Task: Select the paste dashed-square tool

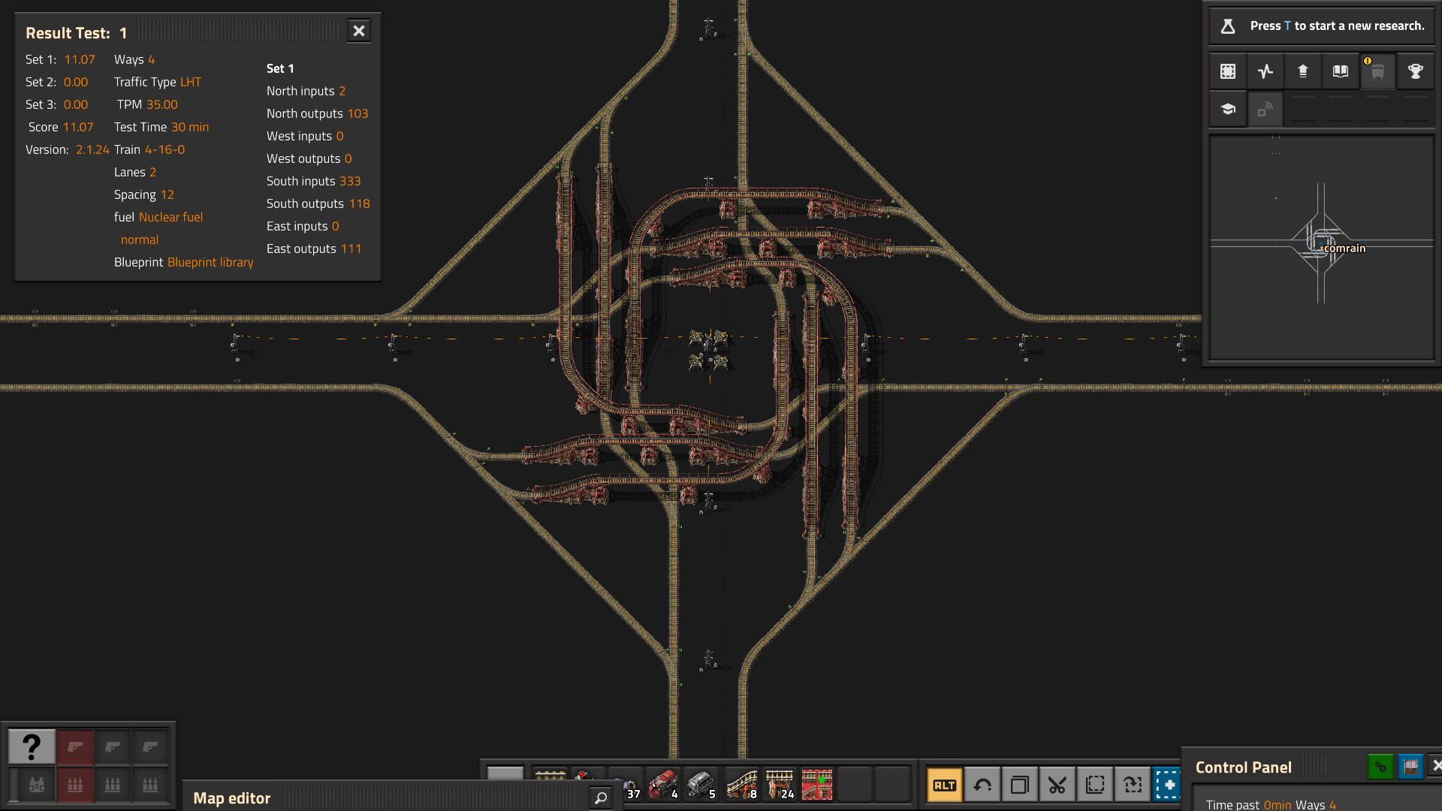Action: pos(1094,785)
